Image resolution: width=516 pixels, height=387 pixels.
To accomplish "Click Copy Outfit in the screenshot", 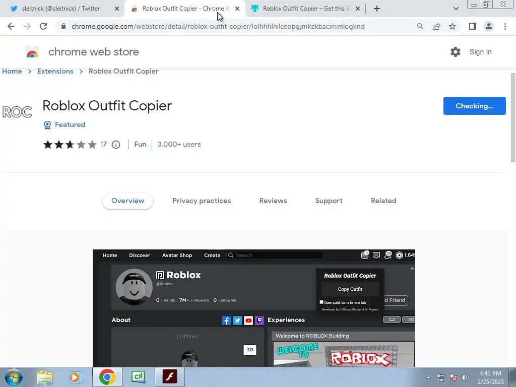I will click(x=350, y=289).
